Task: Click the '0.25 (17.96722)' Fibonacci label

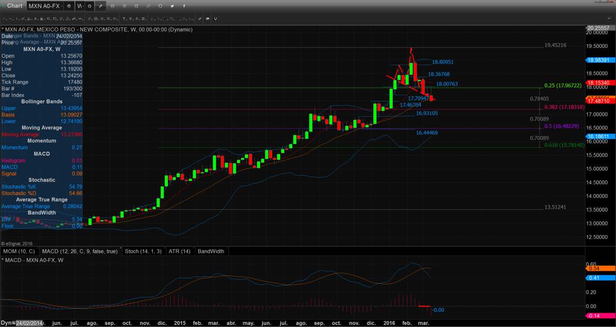Action: (563, 86)
